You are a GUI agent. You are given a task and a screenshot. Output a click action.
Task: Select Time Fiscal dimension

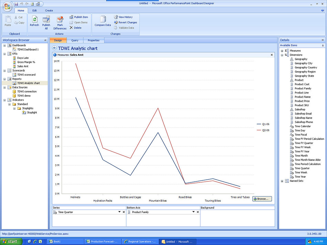click(x=300, y=135)
